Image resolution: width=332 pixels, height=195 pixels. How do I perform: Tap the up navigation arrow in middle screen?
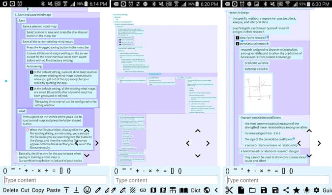198,131
